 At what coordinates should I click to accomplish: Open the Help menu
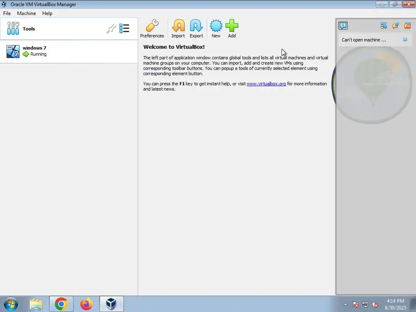coord(47,13)
